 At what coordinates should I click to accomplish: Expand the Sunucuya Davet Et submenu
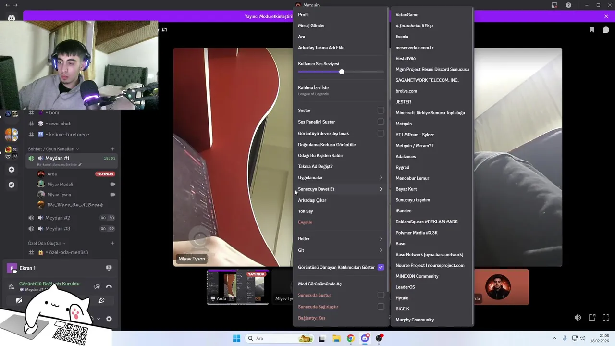(x=340, y=189)
